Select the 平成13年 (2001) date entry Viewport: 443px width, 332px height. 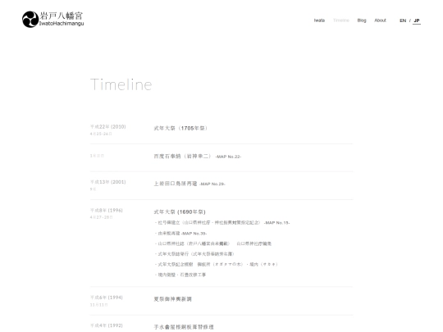tap(108, 182)
